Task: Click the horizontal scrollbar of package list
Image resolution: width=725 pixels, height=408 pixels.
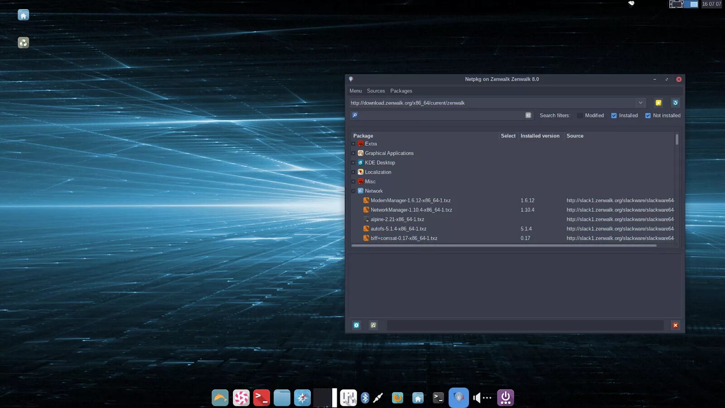Action: point(504,246)
